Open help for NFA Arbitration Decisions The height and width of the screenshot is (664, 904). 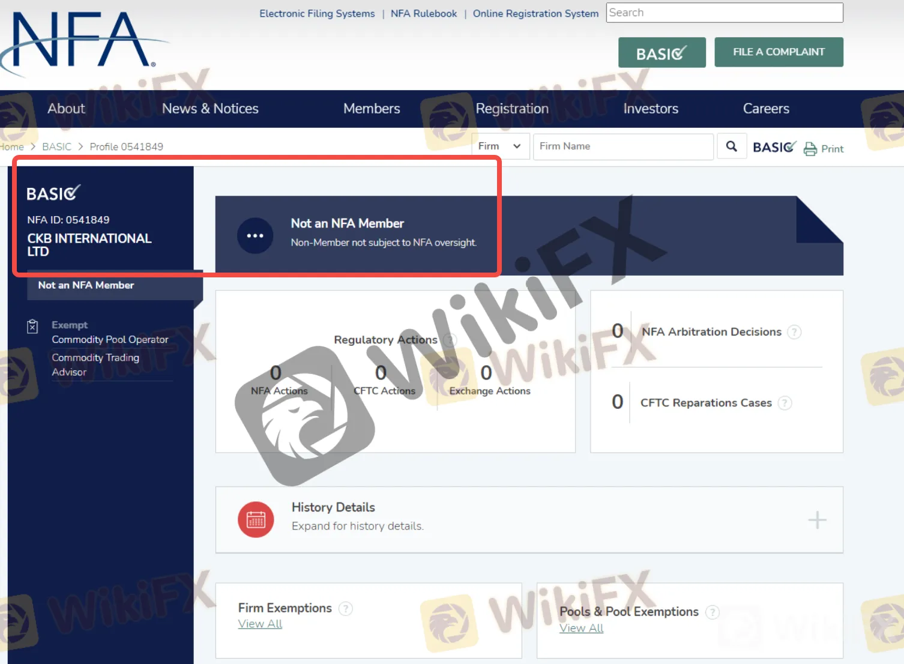(794, 332)
